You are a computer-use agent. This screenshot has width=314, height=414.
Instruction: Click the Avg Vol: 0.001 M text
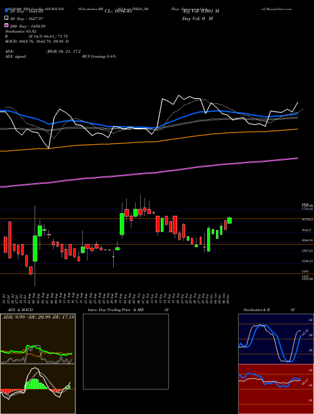(200, 11)
